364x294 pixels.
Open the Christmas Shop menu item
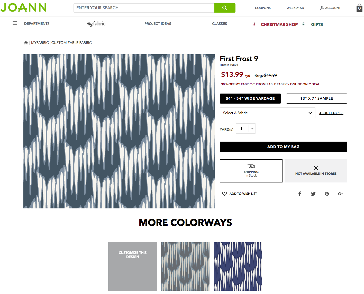tap(279, 24)
